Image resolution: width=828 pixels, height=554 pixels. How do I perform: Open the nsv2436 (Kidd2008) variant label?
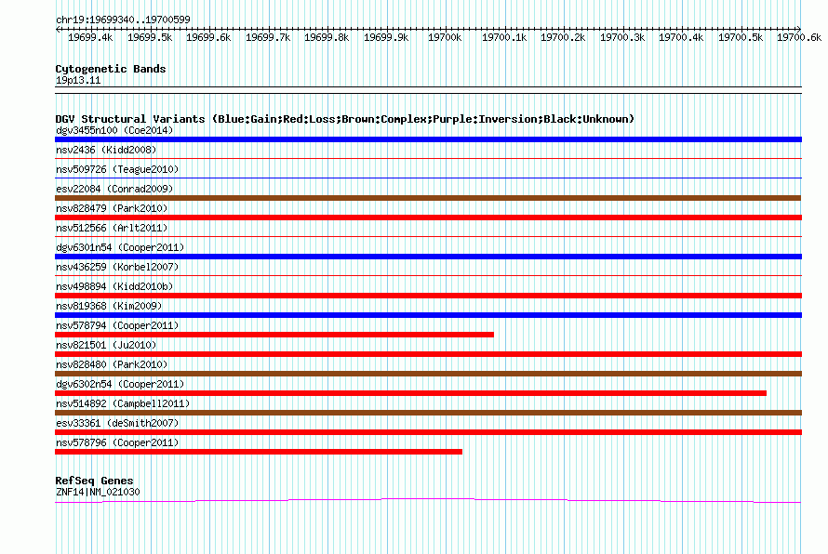tap(106, 150)
